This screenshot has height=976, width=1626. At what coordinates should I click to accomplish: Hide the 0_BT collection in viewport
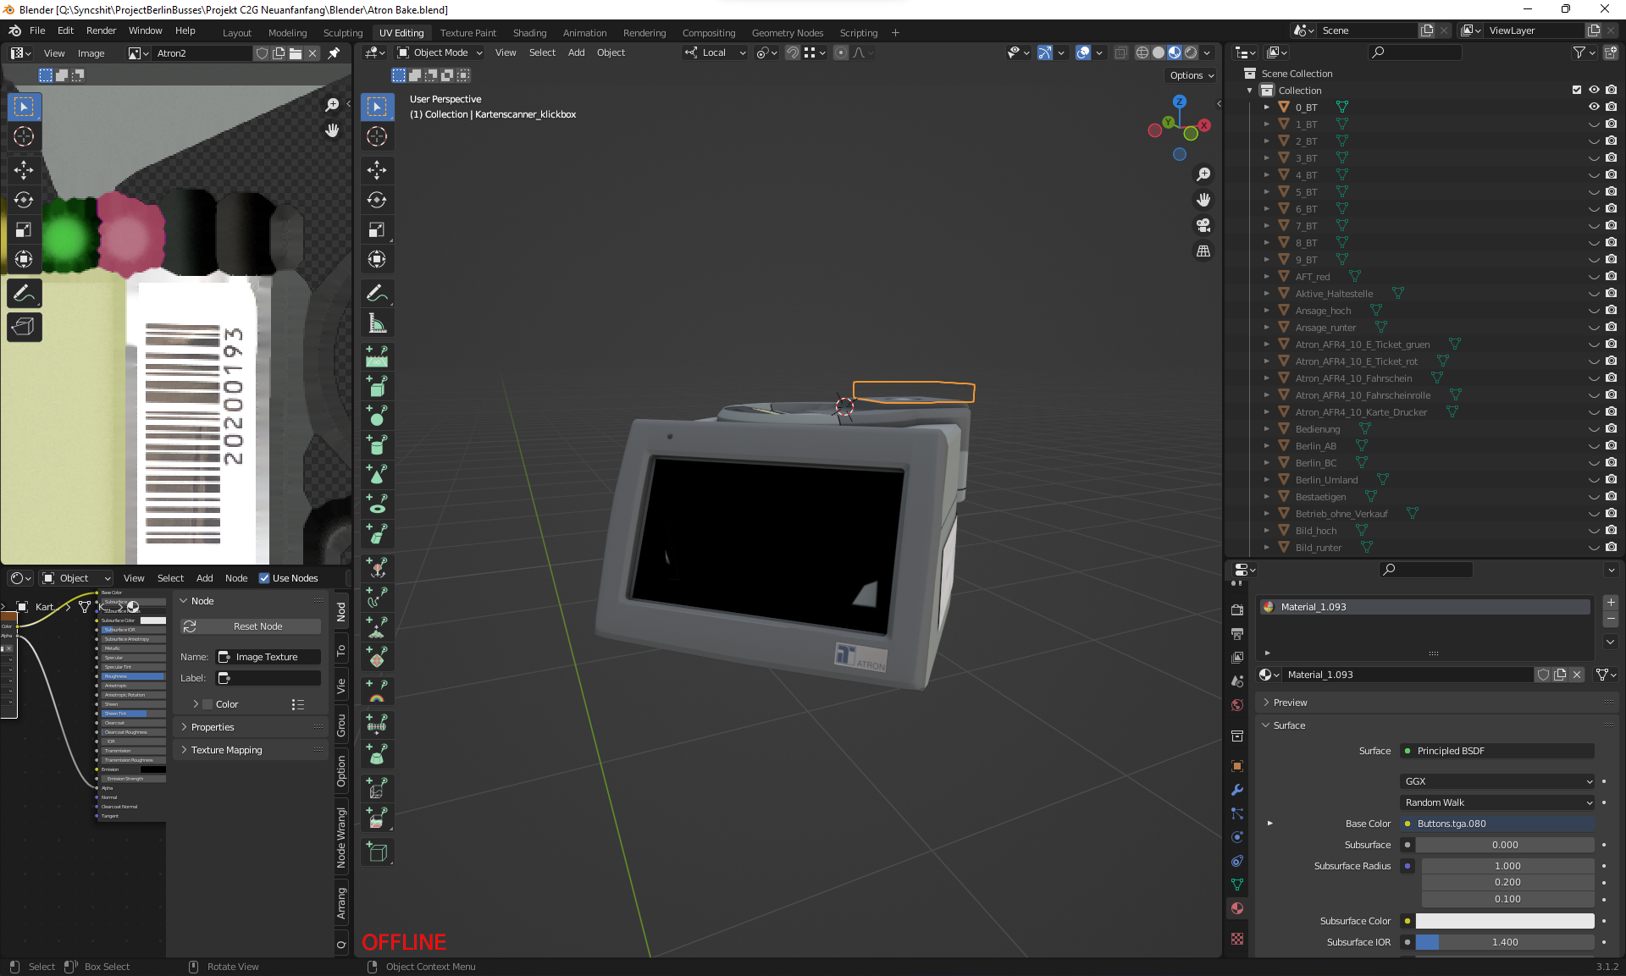click(1593, 107)
